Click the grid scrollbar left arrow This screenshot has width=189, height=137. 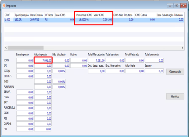click(x=6, y=48)
